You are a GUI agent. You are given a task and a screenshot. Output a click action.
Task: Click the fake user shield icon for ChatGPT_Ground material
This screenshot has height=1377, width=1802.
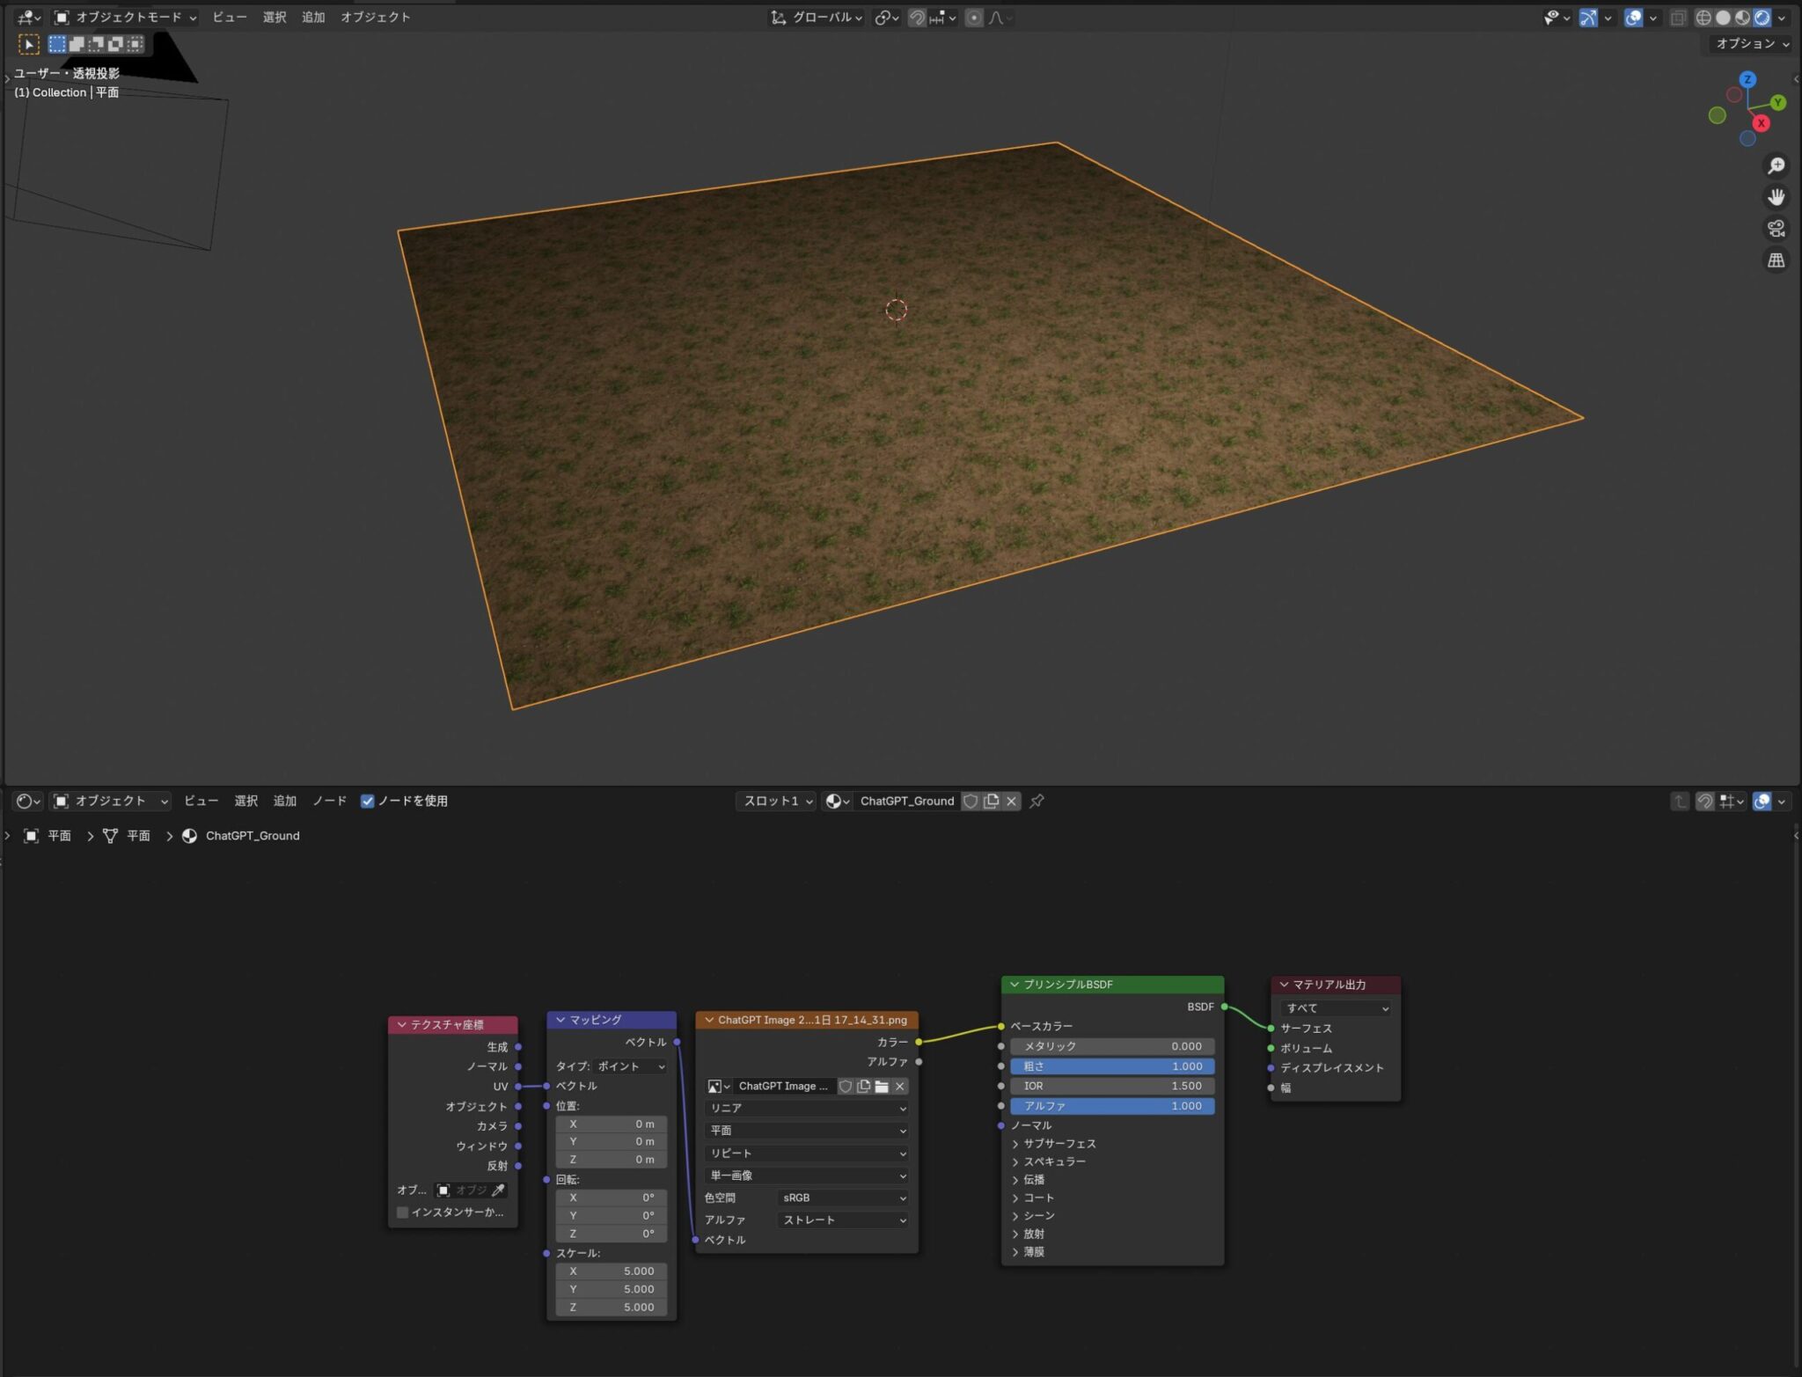(971, 801)
